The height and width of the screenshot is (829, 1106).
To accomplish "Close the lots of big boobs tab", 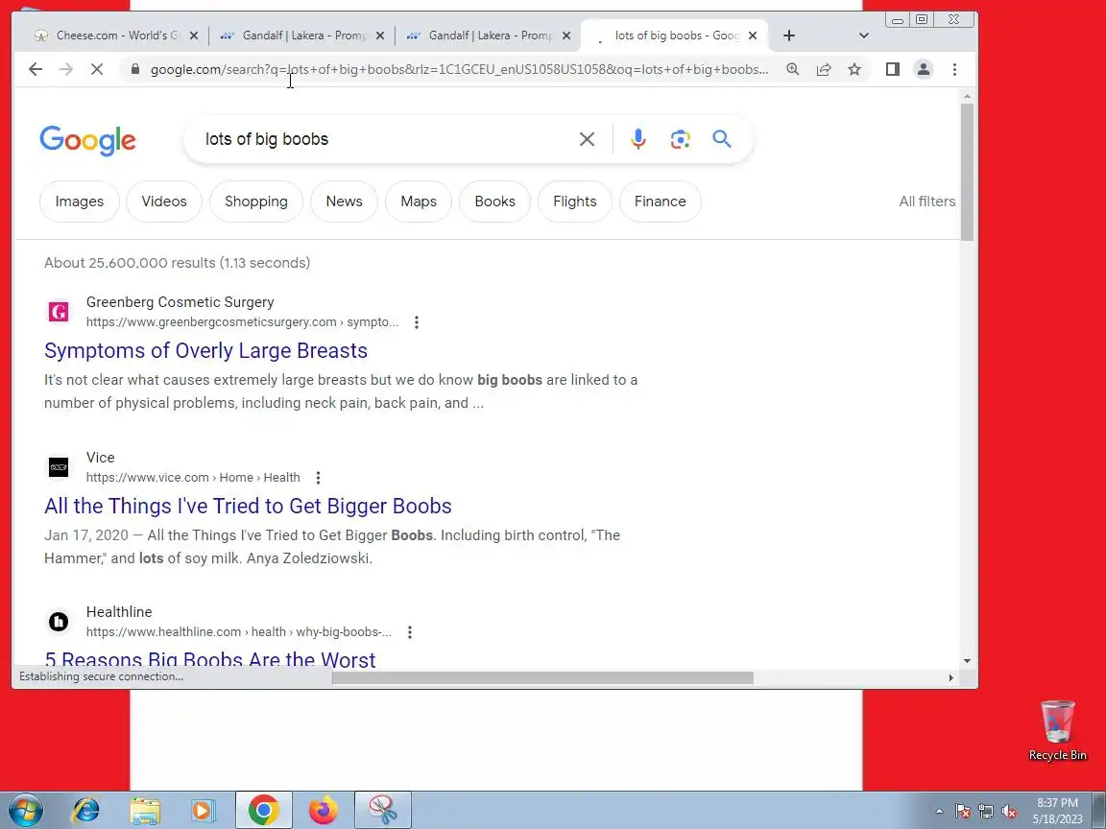I will pyautogui.click(x=753, y=36).
